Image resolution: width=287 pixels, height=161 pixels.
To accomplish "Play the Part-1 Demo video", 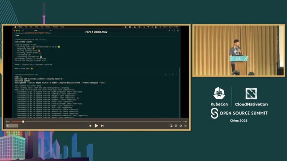I will 96,126.
